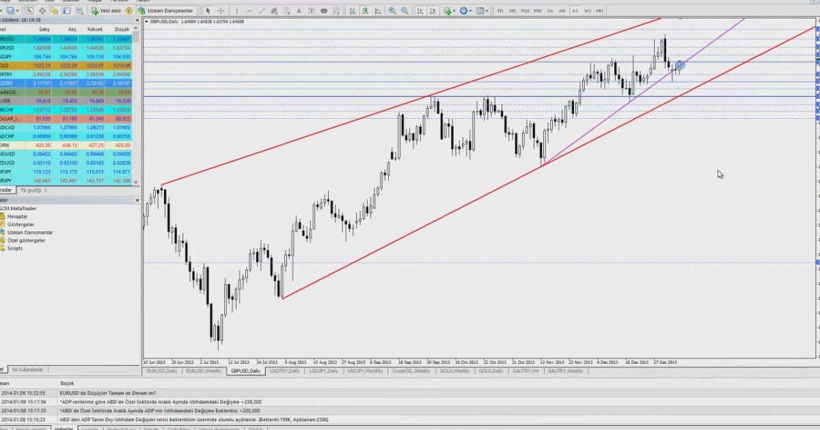Switch to M1 timeframe

pyautogui.click(x=501, y=11)
